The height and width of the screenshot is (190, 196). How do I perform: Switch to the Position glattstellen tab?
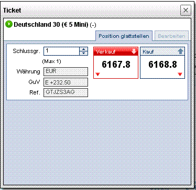click(124, 36)
